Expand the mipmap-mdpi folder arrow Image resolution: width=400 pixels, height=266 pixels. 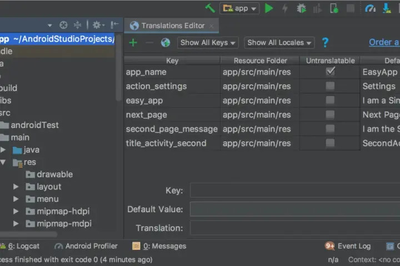pos(16,223)
